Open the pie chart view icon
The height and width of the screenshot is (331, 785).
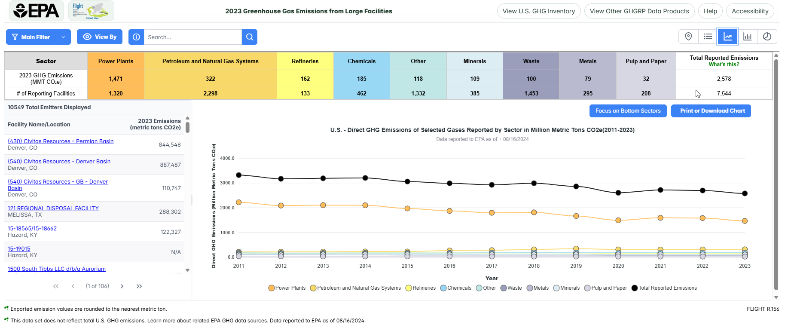click(x=767, y=37)
